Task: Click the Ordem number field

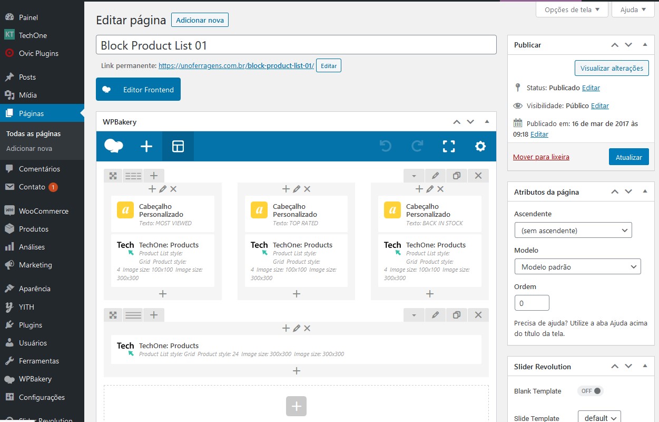Action: pyautogui.click(x=532, y=303)
